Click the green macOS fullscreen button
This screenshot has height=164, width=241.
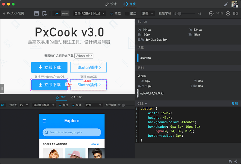[x=13, y=4]
